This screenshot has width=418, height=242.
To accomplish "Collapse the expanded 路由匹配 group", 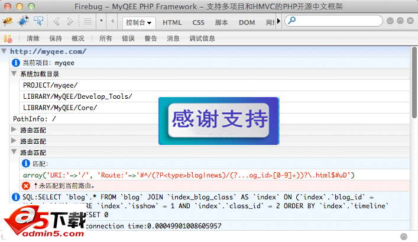I will 14,152.
